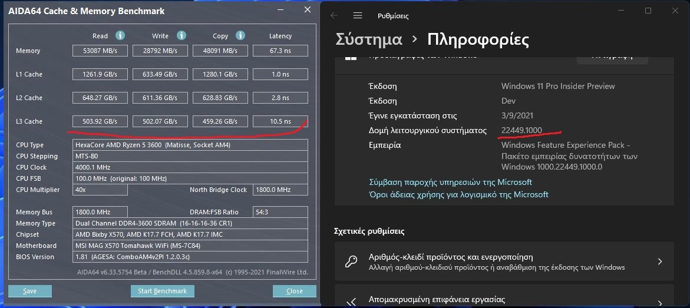Click the Motherboard field MSI MAG X570 Tomahawk

(x=190, y=246)
